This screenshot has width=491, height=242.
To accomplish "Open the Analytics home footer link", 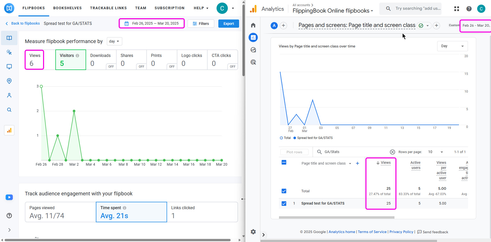I will 342,232.
